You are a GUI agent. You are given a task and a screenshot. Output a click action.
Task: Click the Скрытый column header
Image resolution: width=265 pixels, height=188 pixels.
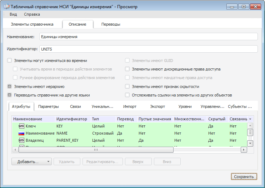click(x=217, y=119)
